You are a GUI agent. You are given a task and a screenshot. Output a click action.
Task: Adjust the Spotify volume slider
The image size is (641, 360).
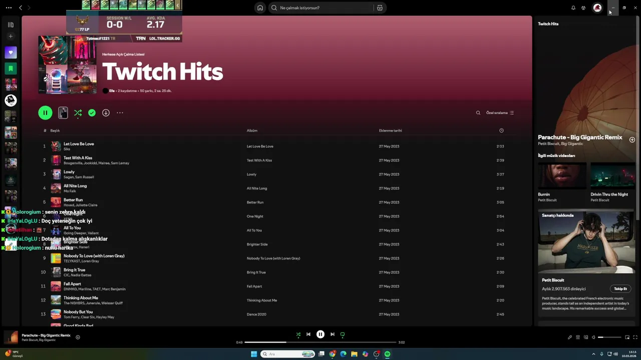click(x=609, y=337)
